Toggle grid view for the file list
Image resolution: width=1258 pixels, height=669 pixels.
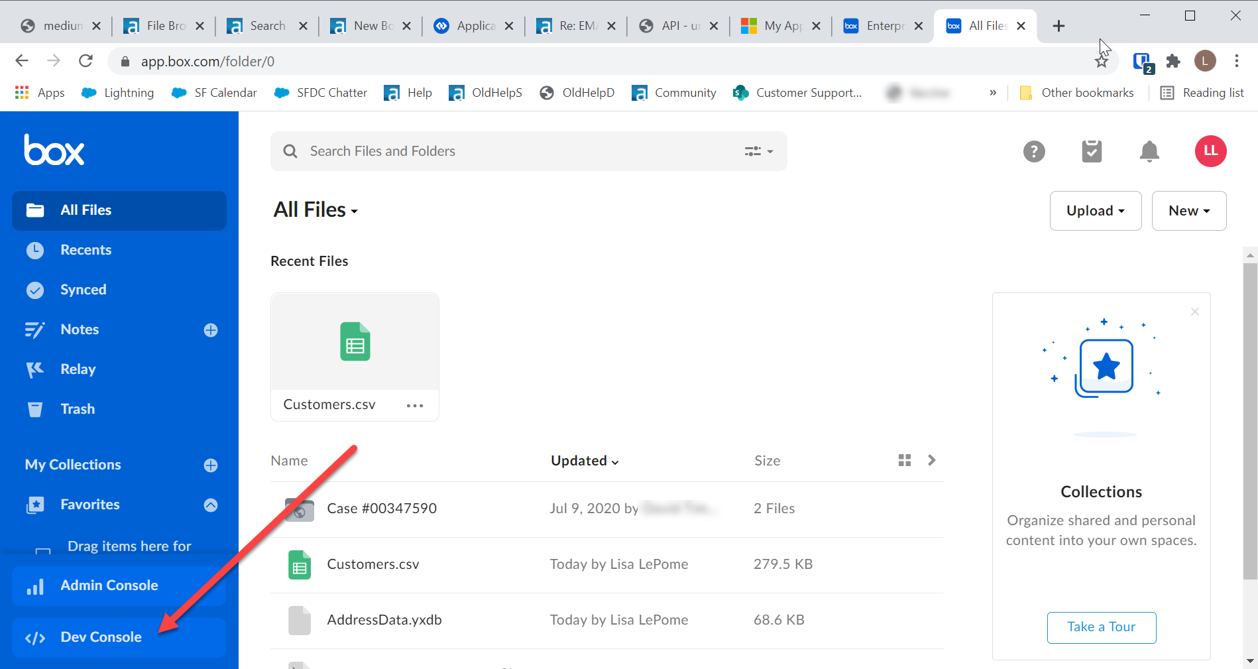coord(904,459)
